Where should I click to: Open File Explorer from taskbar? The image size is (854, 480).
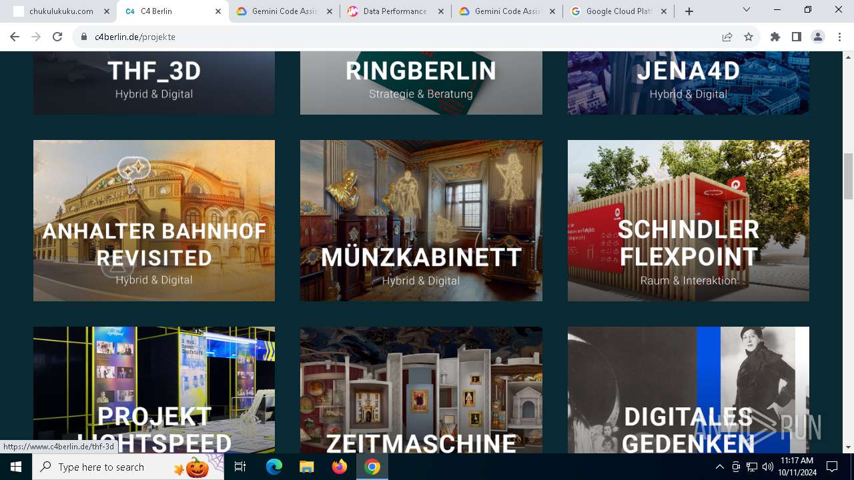[x=306, y=467]
